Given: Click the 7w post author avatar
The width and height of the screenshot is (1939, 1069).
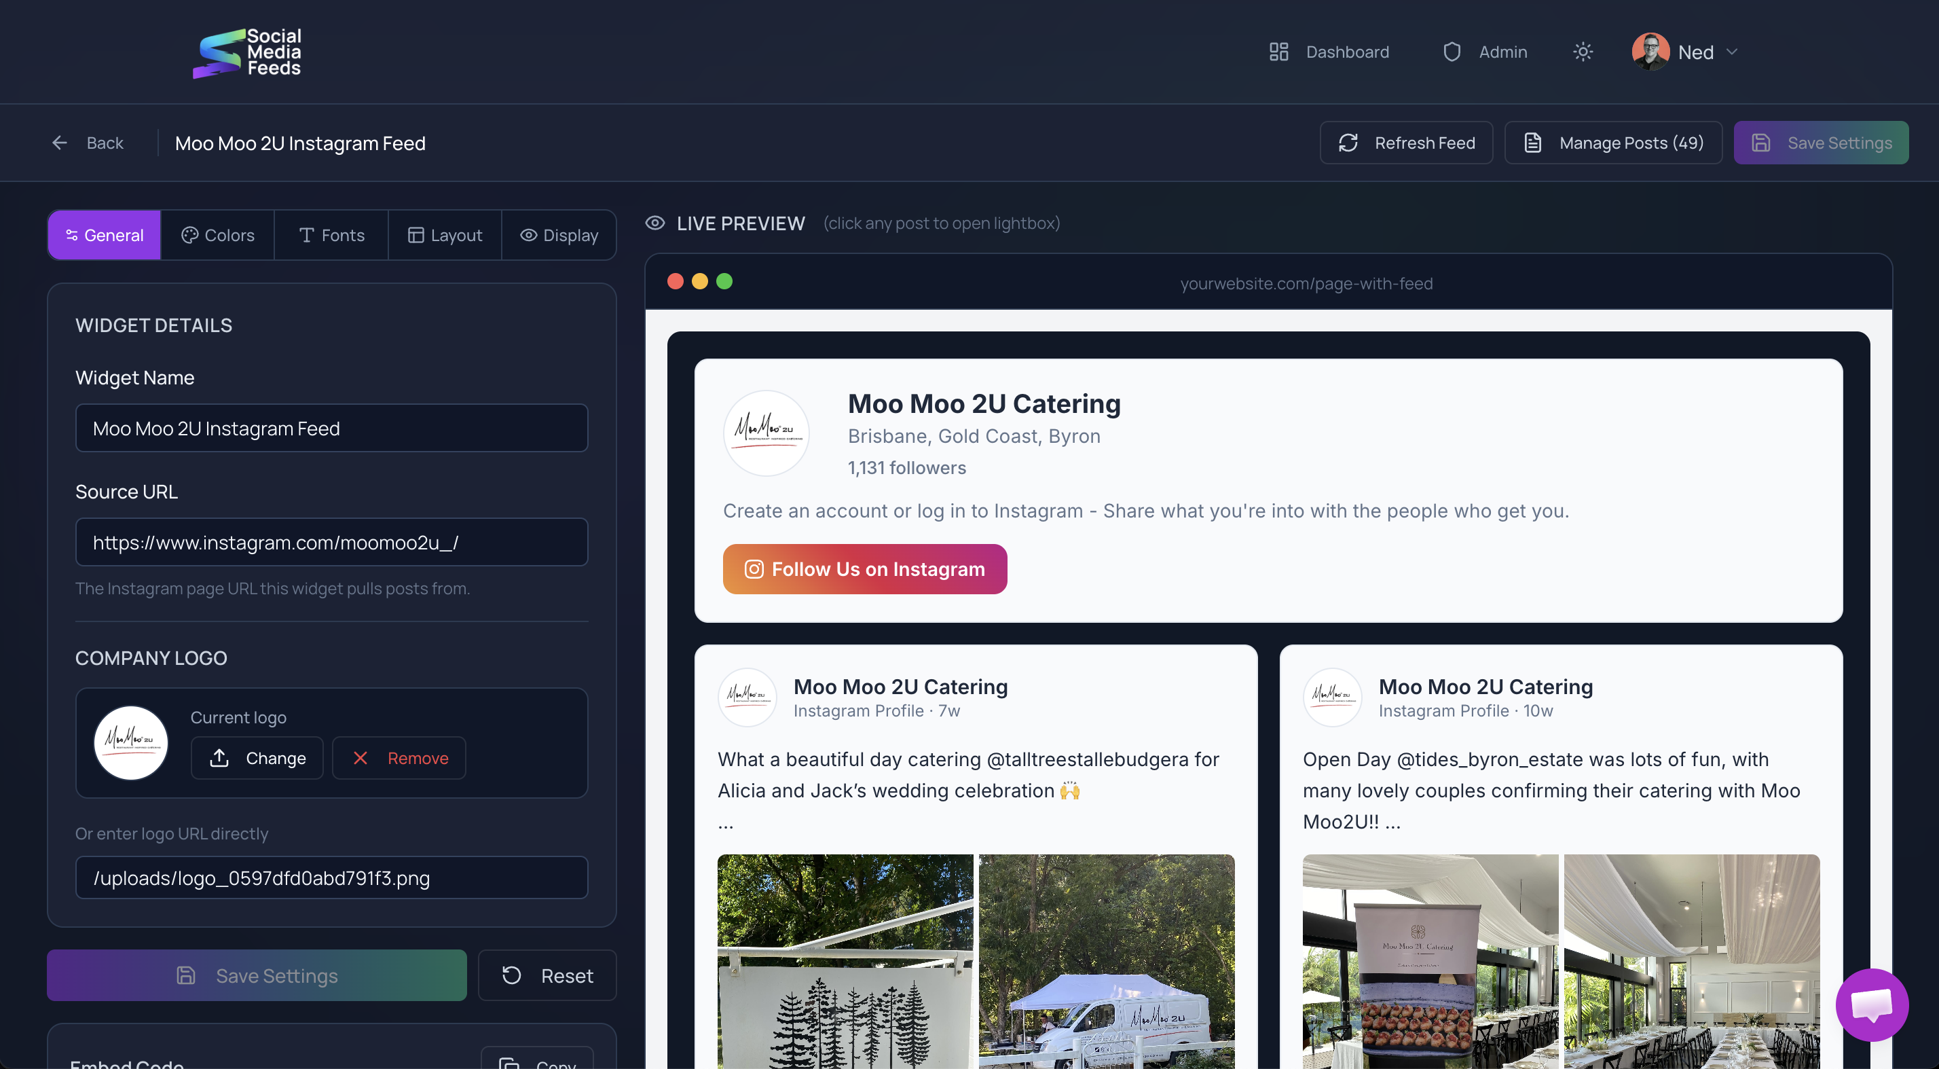Looking at the screenshot, I should point(747,698).
